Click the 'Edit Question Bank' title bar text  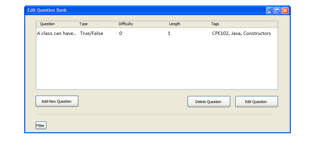pos(47,10)
